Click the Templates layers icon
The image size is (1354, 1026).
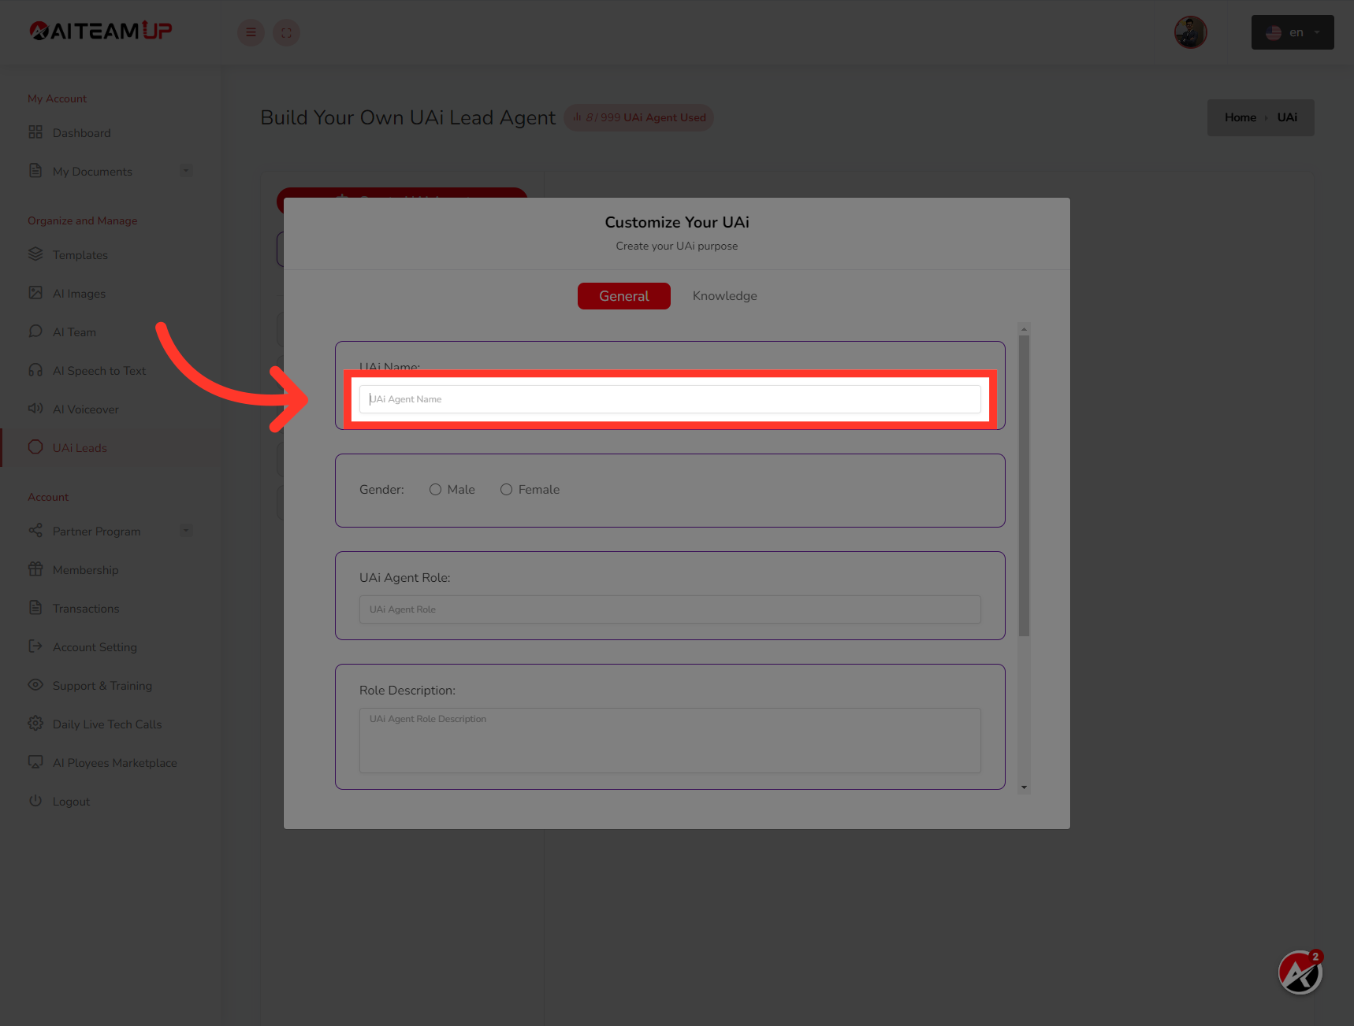(35, 254)
